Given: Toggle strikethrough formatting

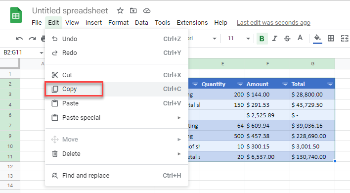Looking at the screenshot, I should [287, 39].
